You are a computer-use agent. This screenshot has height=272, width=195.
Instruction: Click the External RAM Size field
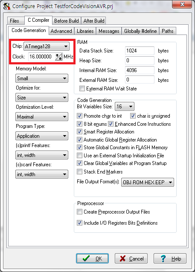(x=140, y=80)
